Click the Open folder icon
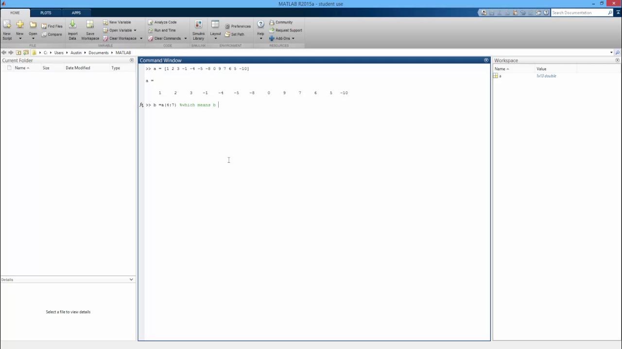 33,24
